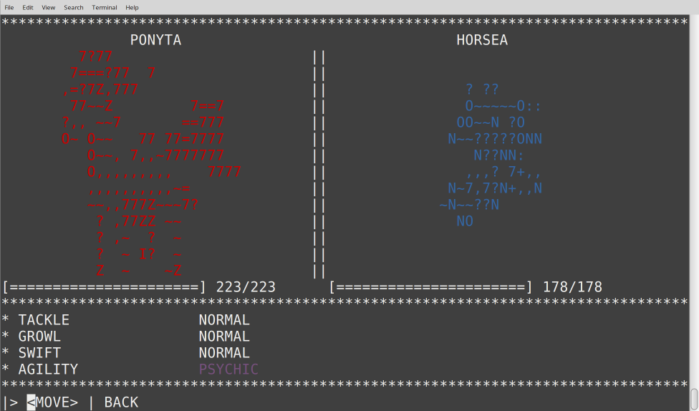Click the PONYTA name heading

point(155,40)
